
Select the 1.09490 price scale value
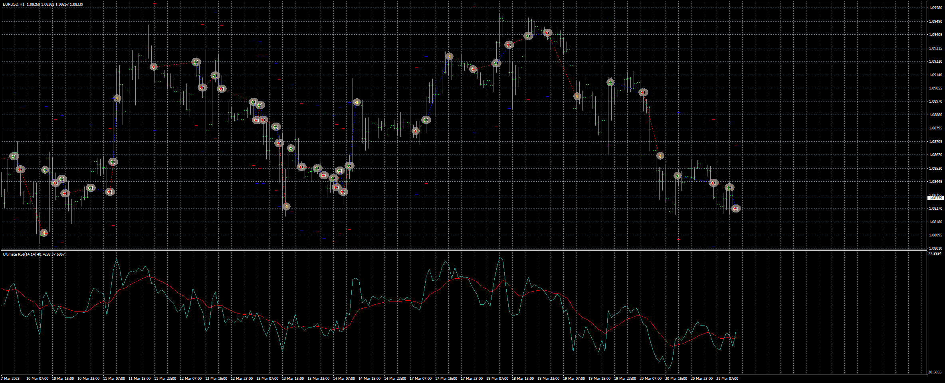pyautogui.click(x=936, y=22)
